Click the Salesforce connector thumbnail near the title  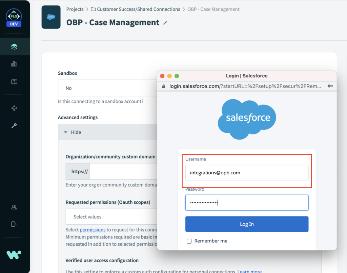point(51,17)
